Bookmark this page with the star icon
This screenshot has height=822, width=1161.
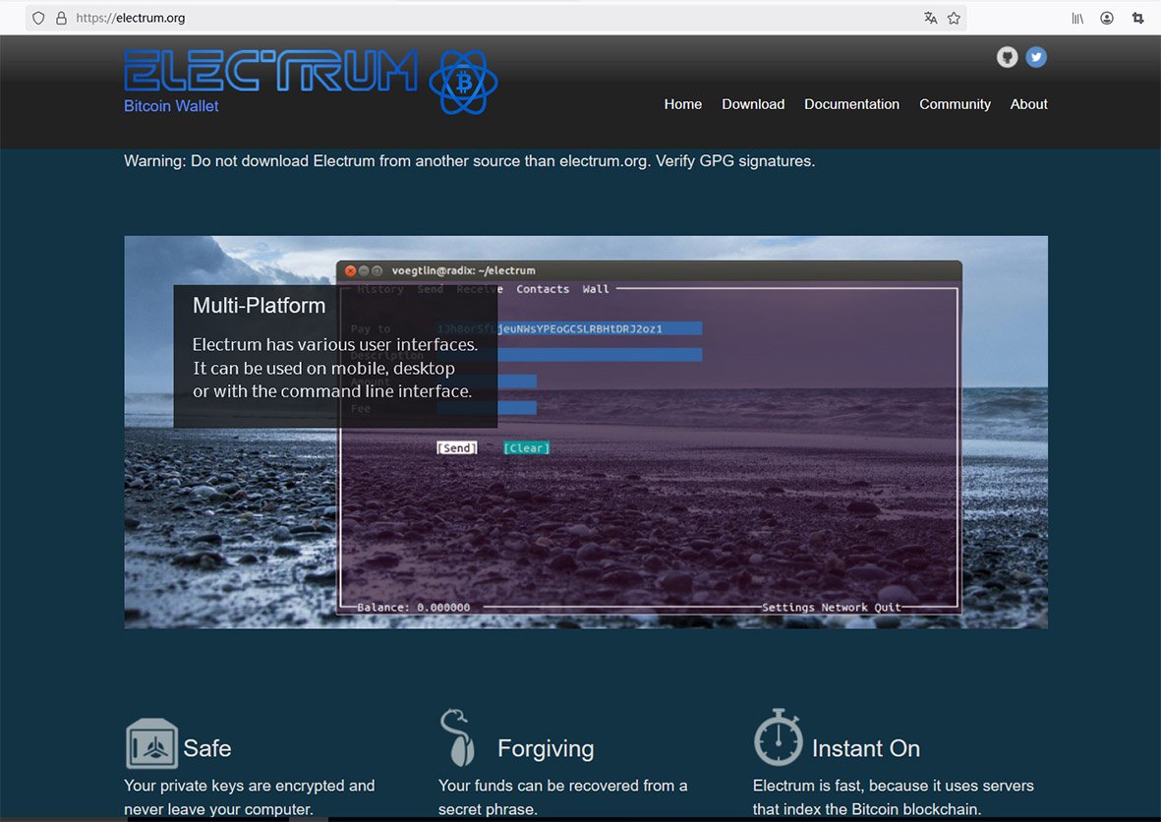[x=954, y=18]
